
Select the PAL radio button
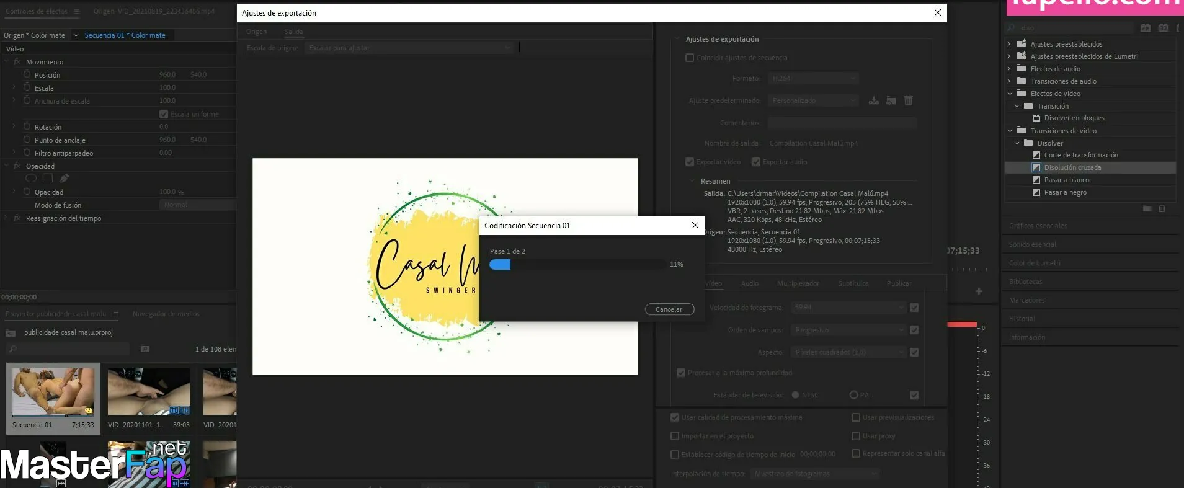[x=853, y=395]
